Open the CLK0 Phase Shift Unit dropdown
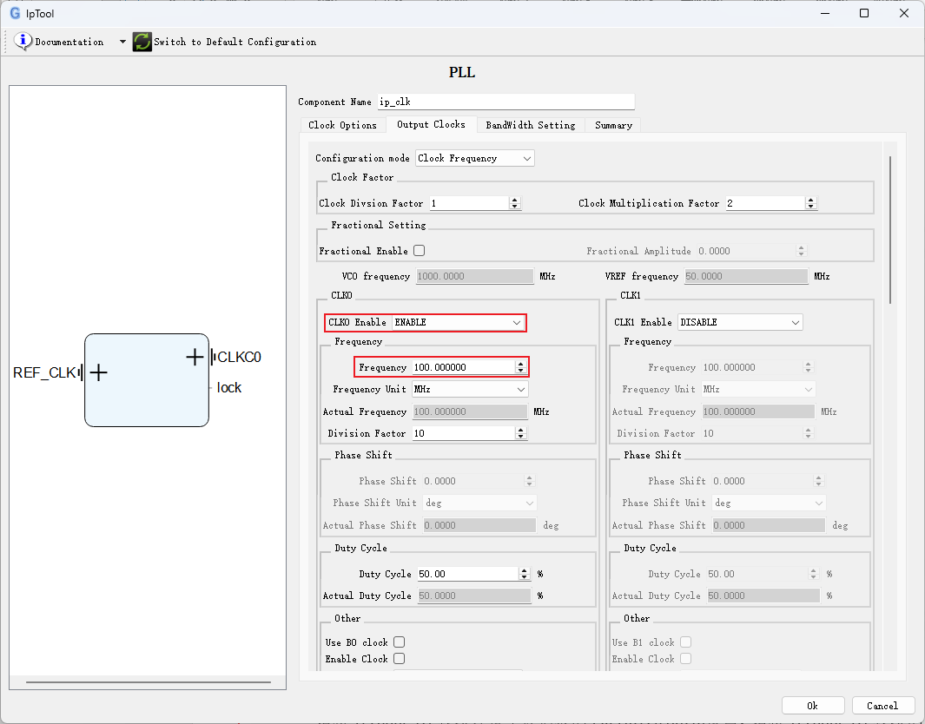 [479, 503]
